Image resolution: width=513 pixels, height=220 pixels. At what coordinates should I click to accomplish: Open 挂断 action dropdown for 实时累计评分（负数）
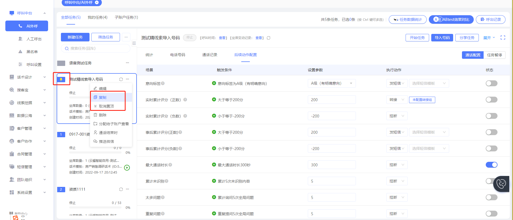point(397,116)
